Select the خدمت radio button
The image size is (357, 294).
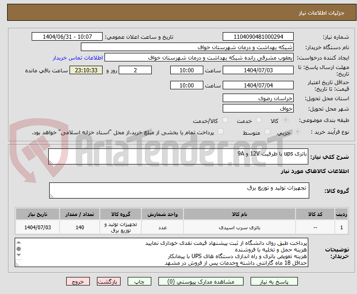[x=259, y=120]
